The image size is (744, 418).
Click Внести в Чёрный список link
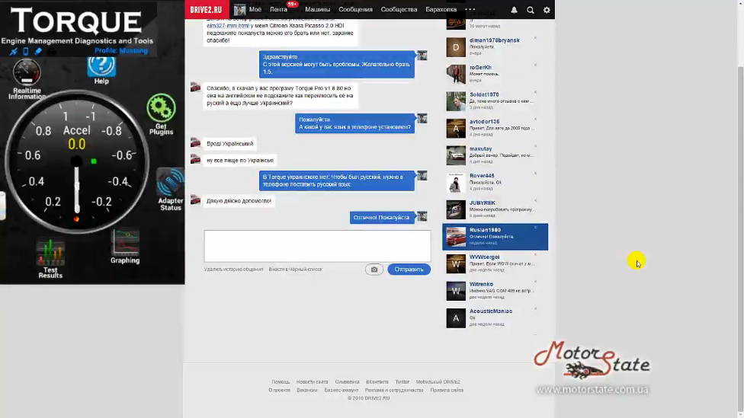tap(296, 270)
